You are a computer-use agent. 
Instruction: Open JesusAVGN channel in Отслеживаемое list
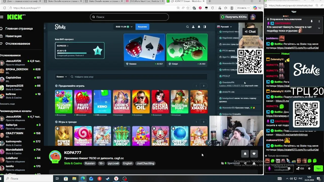tap(20, 63)
